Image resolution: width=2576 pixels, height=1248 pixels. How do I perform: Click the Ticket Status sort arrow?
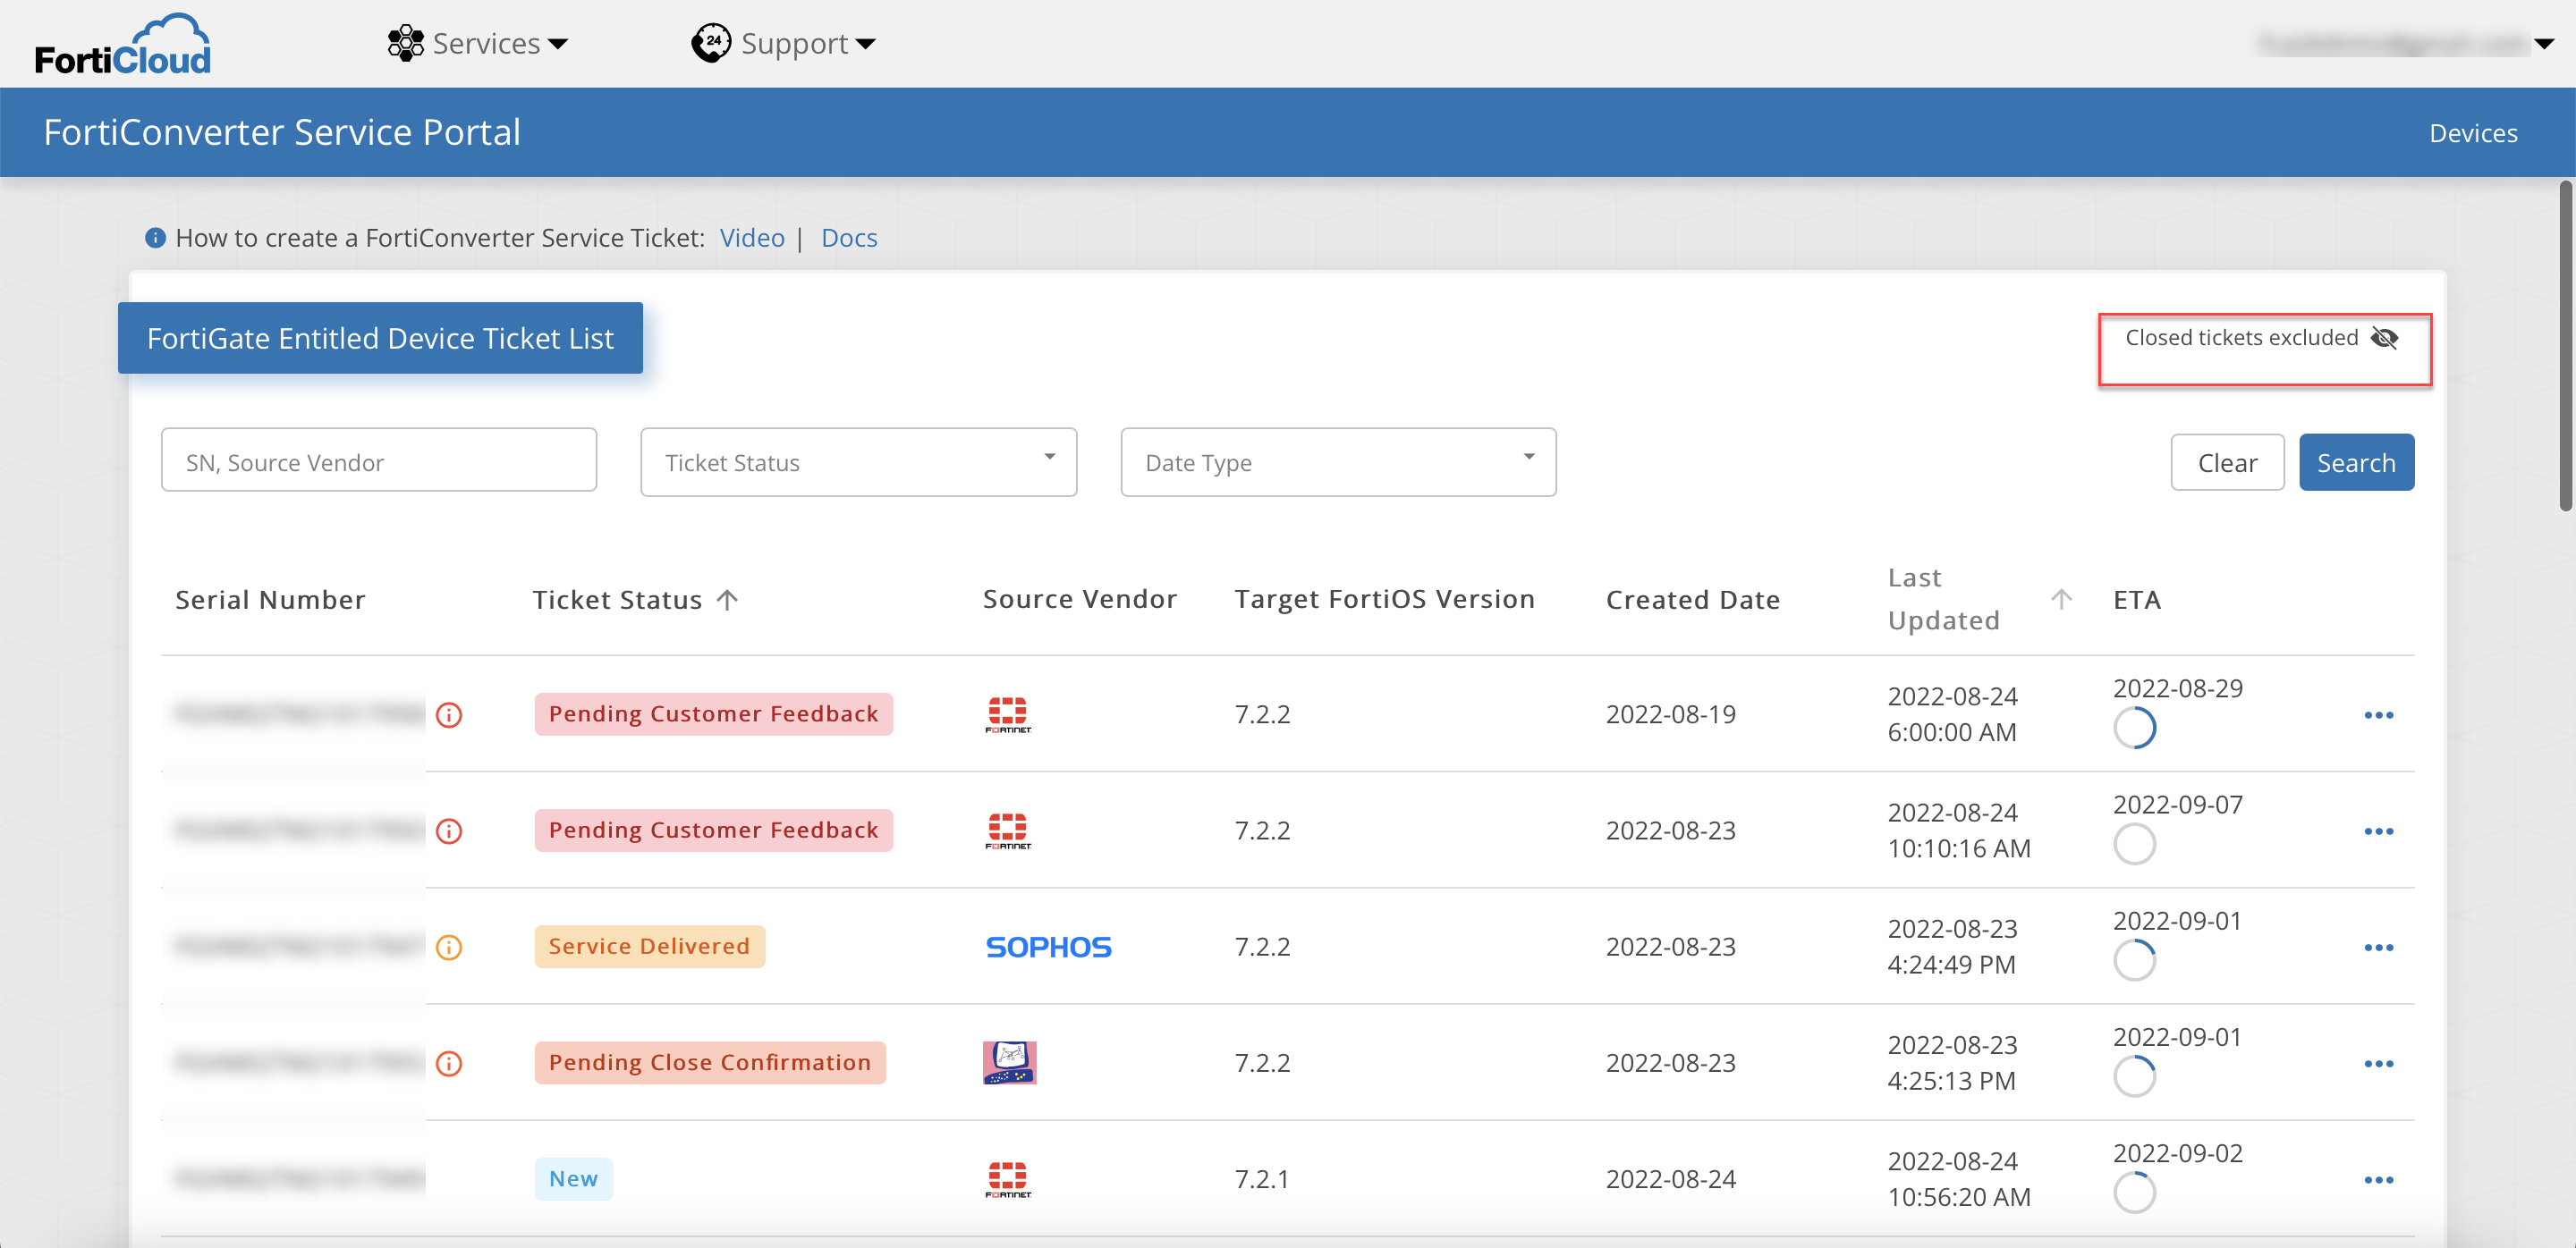click(727, 600)
